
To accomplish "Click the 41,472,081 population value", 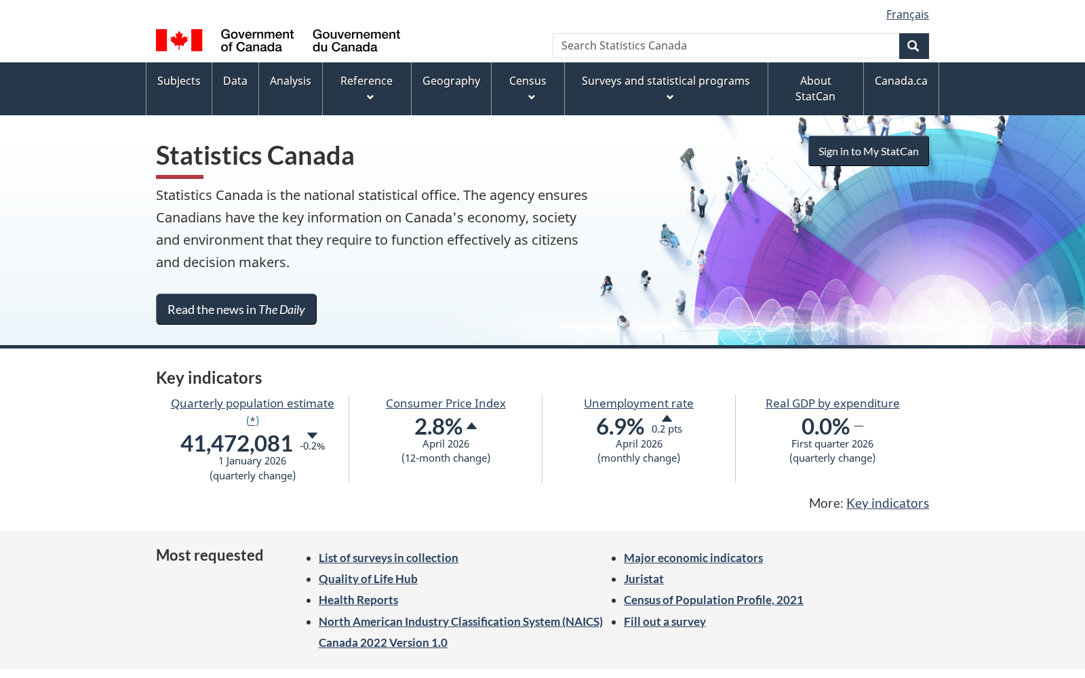I will tap(237, 443).
